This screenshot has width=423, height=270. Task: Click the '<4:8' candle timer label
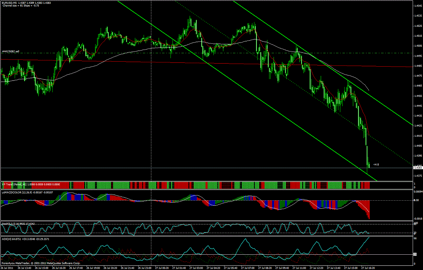pos(376,164)
